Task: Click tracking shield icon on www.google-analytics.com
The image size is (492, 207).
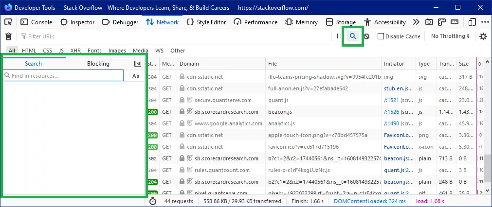Action: pos(189,123)
